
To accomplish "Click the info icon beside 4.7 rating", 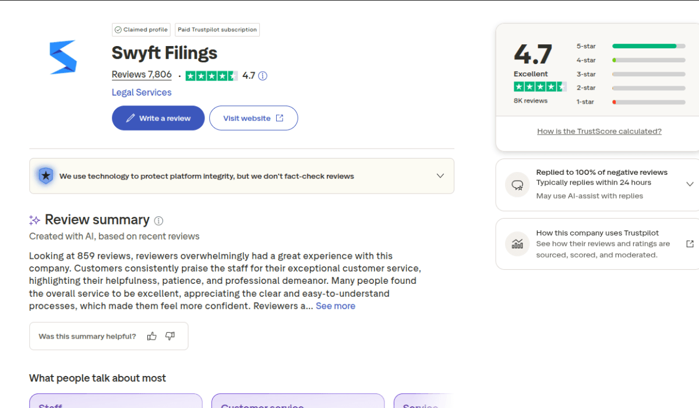I will coord(263,76).
